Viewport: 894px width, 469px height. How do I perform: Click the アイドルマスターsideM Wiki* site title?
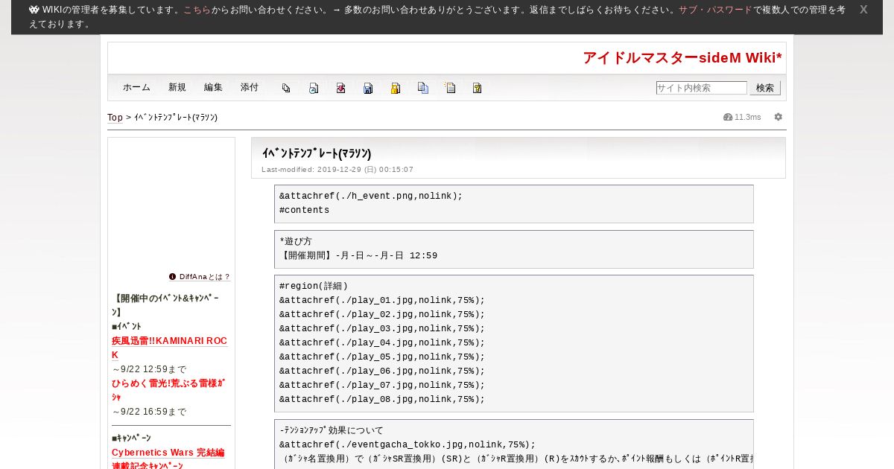pos(682,58)
